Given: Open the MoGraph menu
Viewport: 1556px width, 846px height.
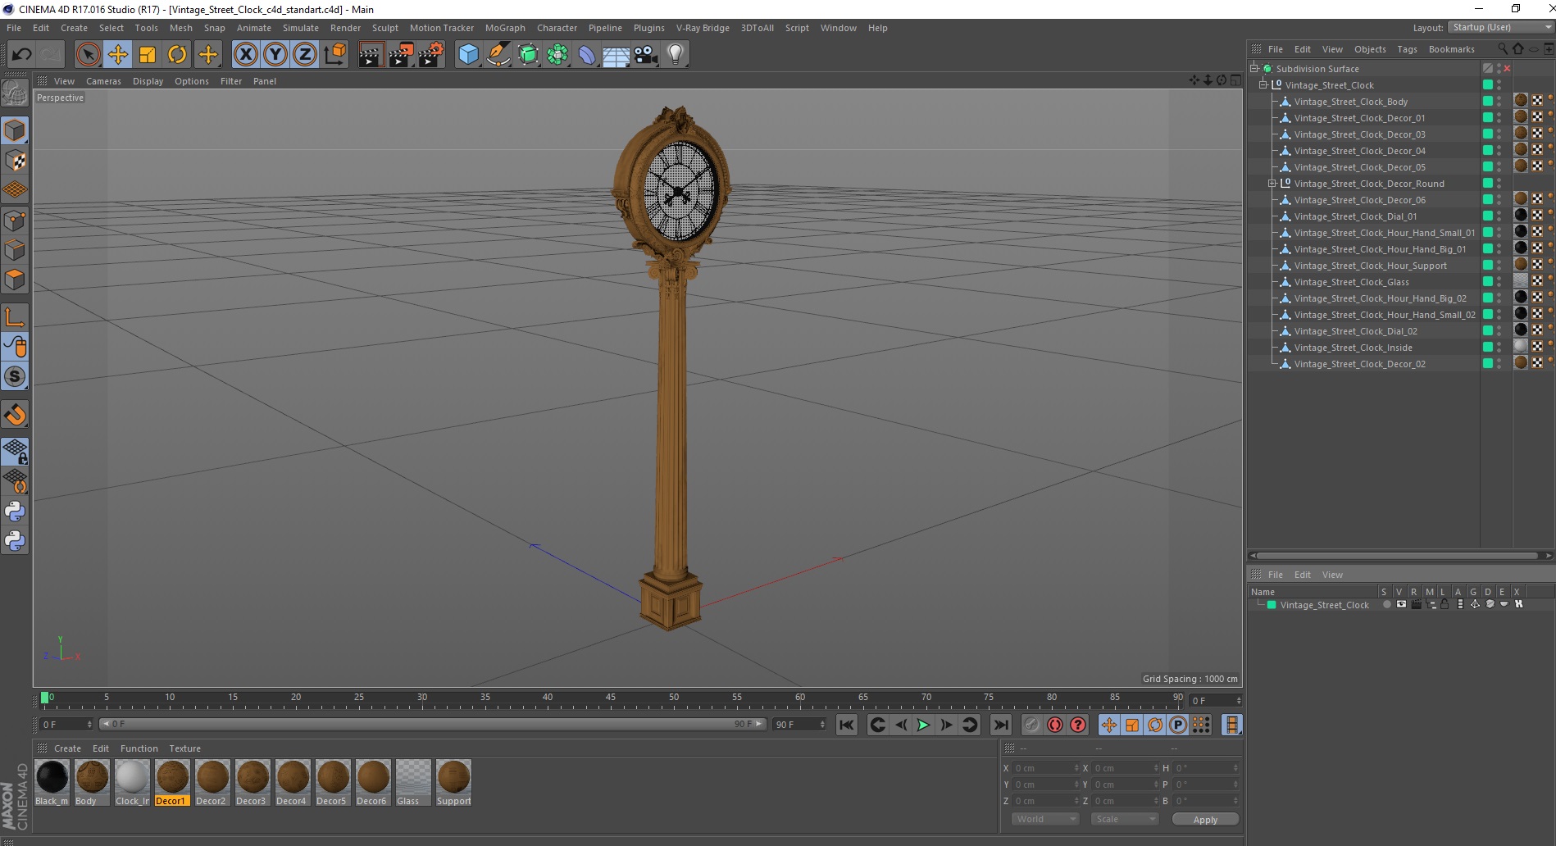Looking at the screenshot, I should pos(505,28).
